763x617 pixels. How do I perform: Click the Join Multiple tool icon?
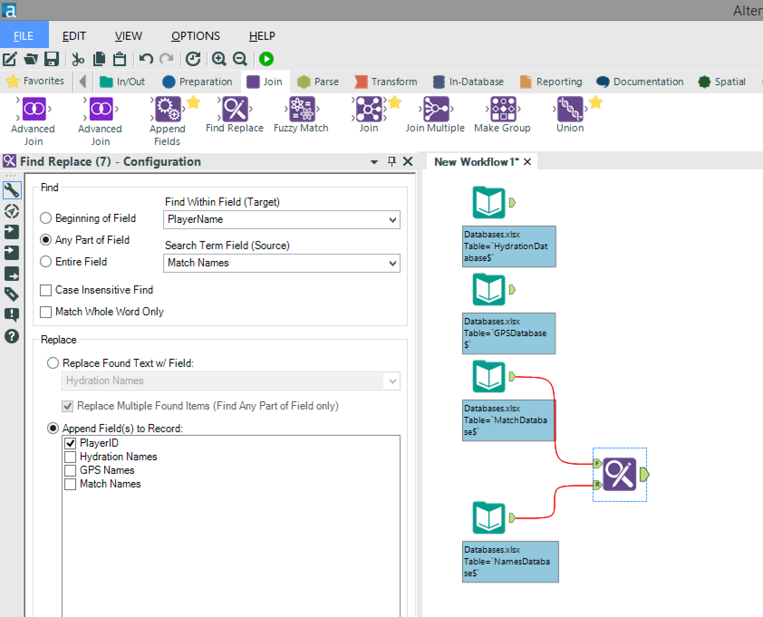pyautogui.click(x=435, y=109)
